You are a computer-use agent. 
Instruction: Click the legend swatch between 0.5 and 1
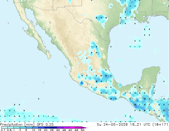11,128
